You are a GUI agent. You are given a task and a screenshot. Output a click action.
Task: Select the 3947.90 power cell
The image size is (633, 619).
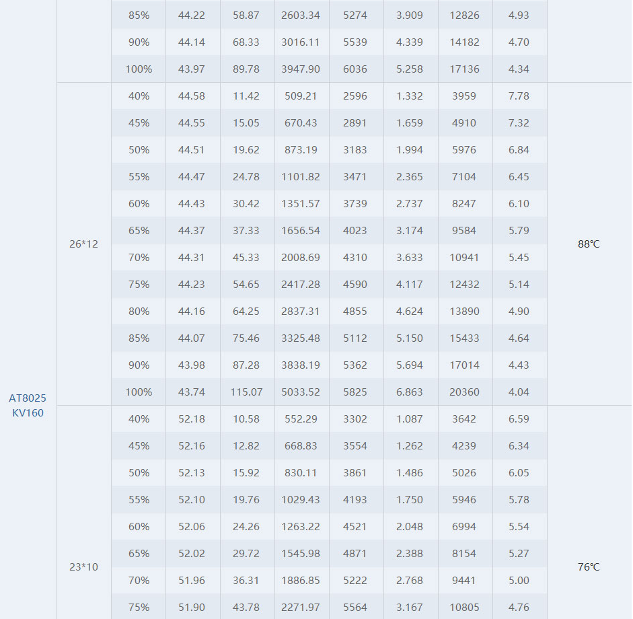(301, 69)
